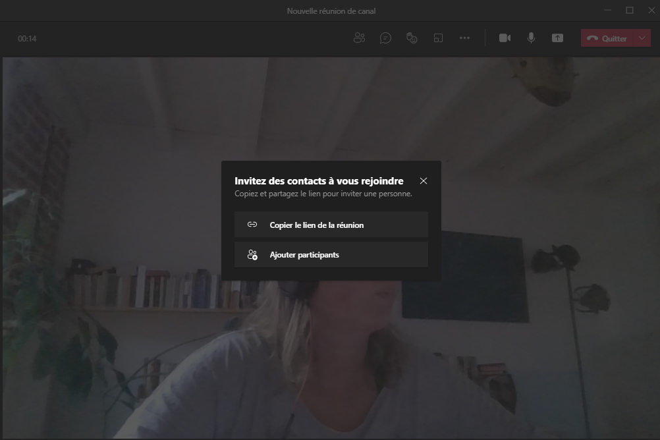This screenshot has height=440, width=660.
Task: Open reactions and raise hand menu
Action: [x=412, y=38]
